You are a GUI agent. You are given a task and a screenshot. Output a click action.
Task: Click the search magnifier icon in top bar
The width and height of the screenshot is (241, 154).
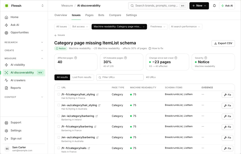coord(132,6)
